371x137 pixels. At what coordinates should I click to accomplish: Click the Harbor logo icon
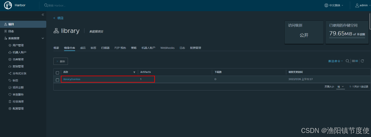pos(8,5)
